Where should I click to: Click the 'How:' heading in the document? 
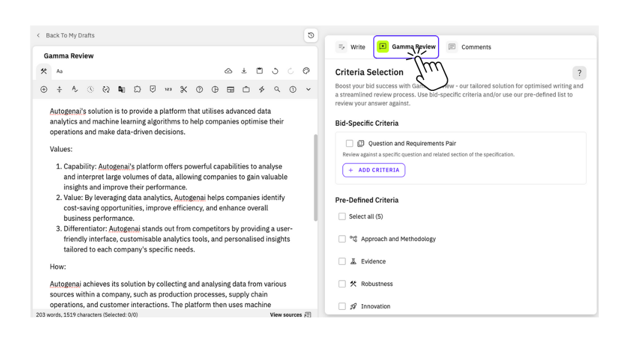[x=58, y=267]
